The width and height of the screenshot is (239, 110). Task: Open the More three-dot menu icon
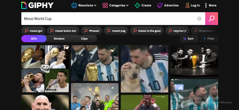click(x=206, y=5)
